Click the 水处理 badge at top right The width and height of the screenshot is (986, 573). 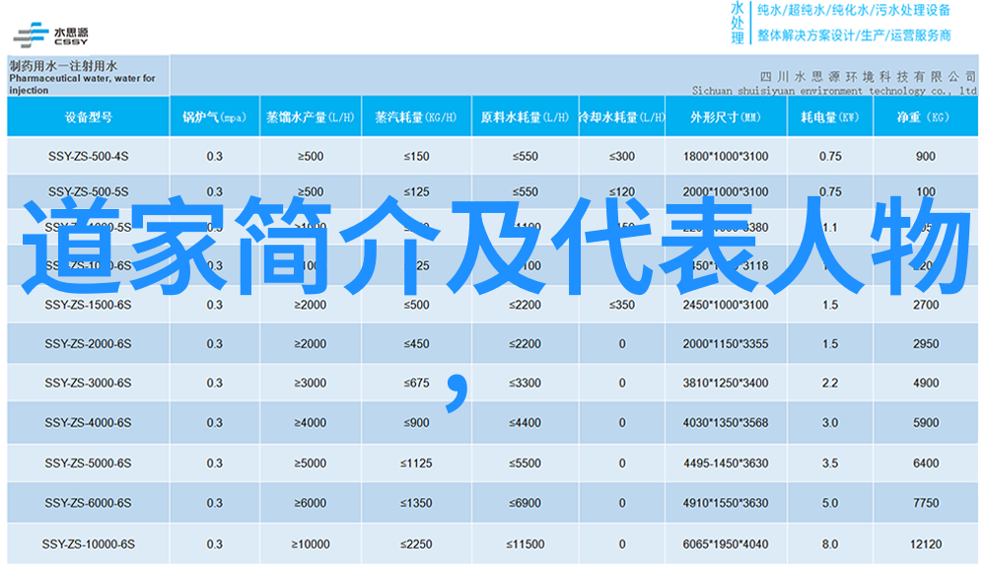(737, 23)
